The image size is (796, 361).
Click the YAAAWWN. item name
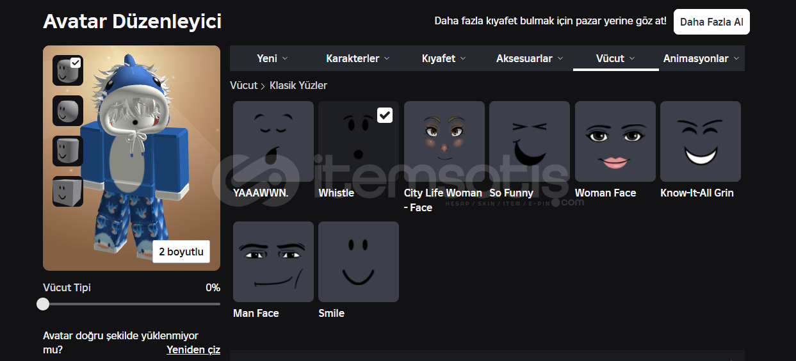261,193
